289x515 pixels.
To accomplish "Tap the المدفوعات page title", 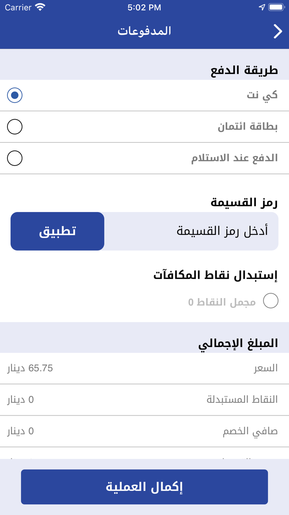I will [x=144, y=31].
